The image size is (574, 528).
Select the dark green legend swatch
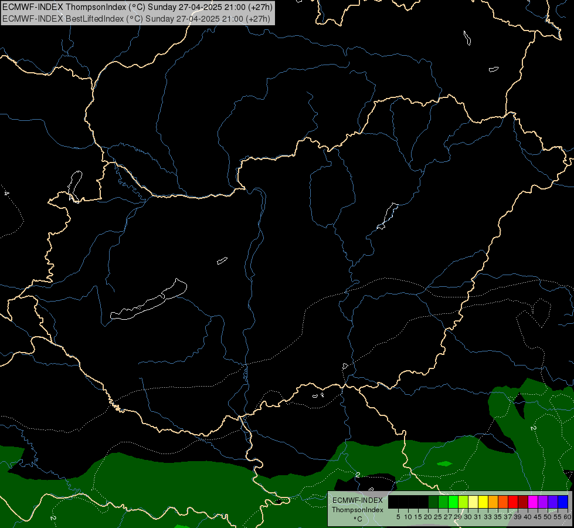[x=433, y=502]
